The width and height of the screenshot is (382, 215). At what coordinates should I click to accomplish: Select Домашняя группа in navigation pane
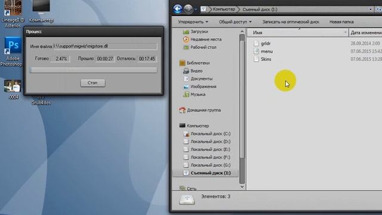point(204,110)
